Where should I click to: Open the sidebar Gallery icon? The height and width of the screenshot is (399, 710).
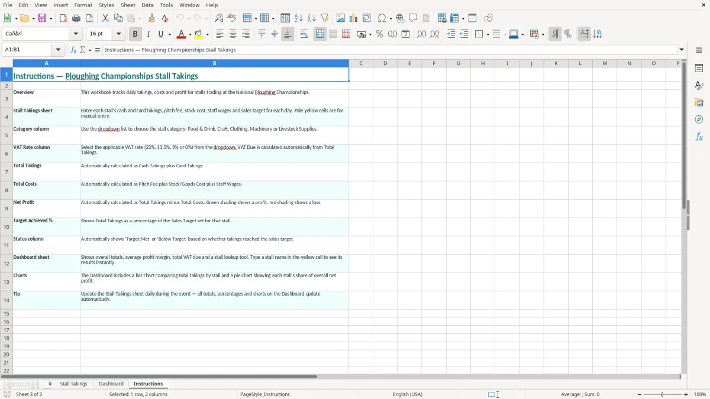pyautogui.click(x=699, y=103)
